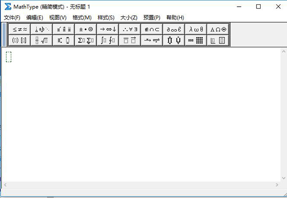Open the operator symbols palette (± • ⊗)
The height and width of the screenshot is (198, 287).
click(x=86, y=29)
